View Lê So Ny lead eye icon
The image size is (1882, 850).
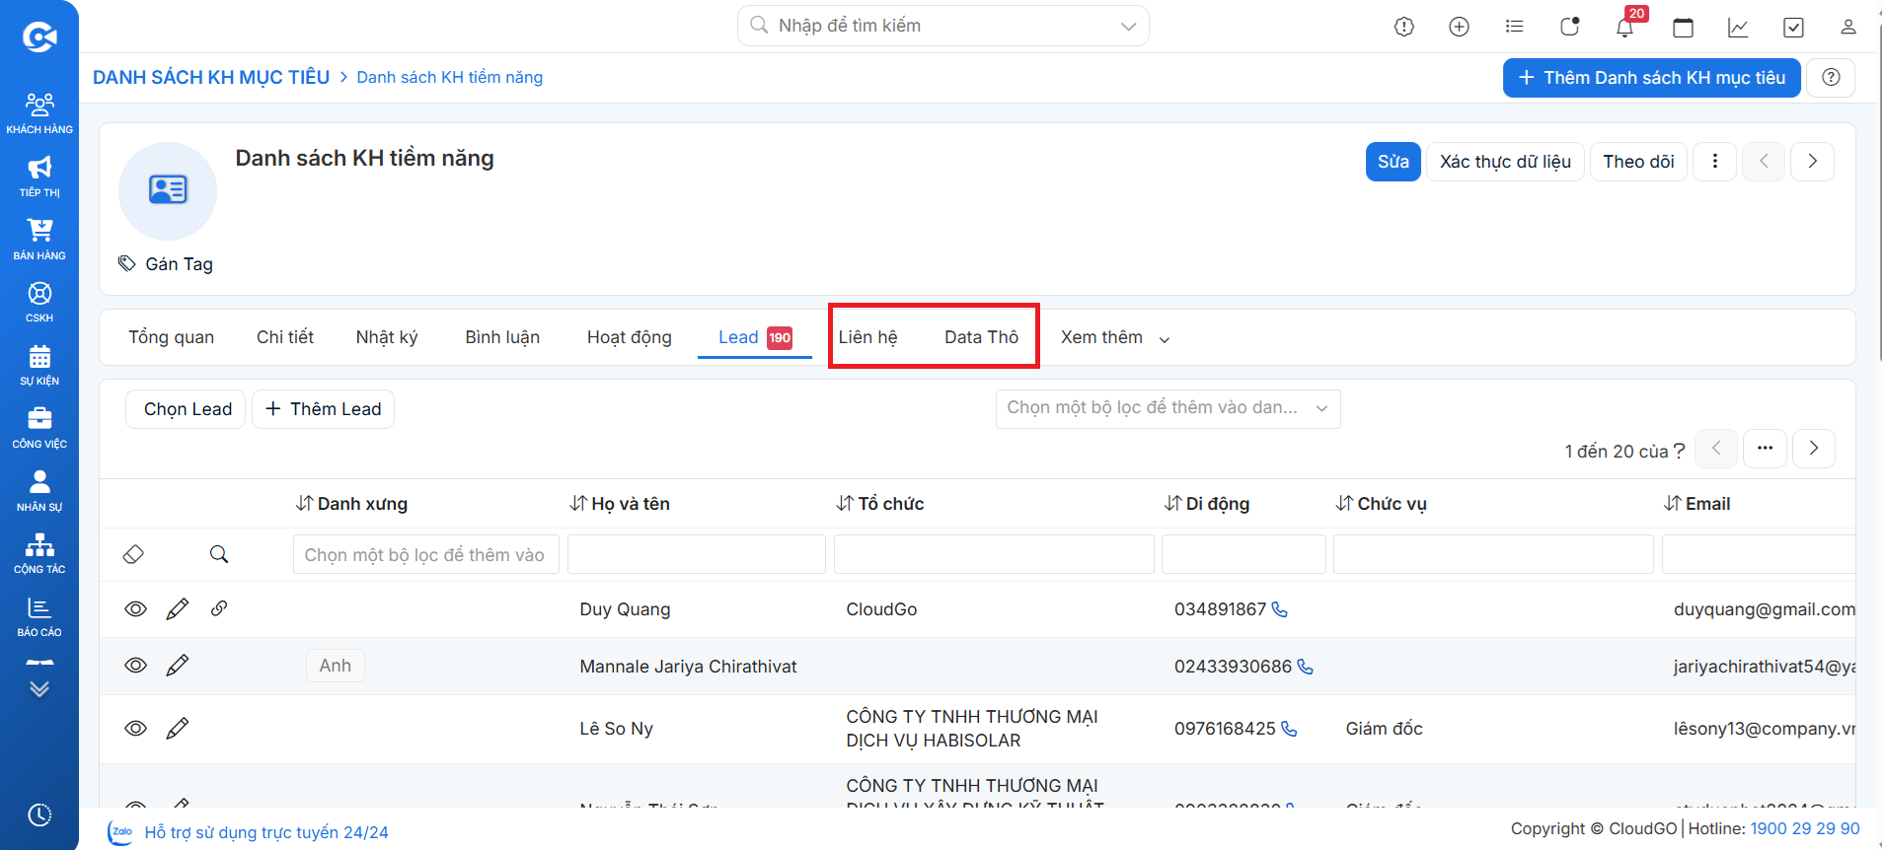tap(136, 729)
